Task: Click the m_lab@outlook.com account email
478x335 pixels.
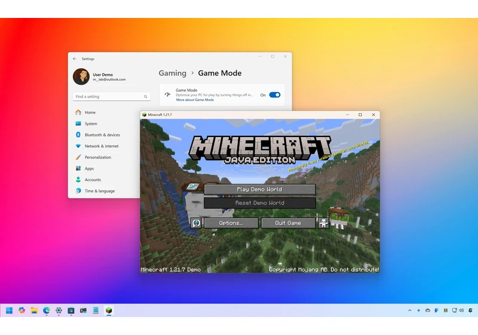Action: tap(109, 80)
